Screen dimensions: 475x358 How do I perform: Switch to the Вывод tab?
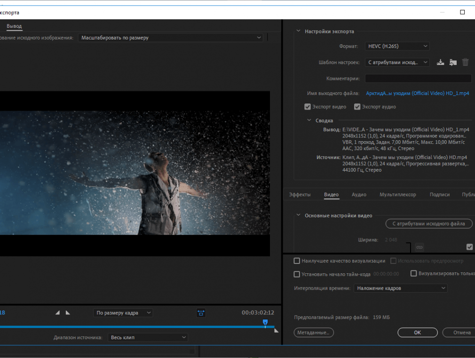click(x=14, y=26)
